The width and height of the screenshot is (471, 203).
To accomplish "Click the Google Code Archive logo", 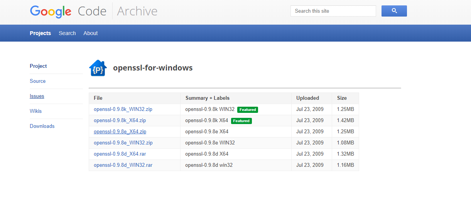I will (94, 11).
